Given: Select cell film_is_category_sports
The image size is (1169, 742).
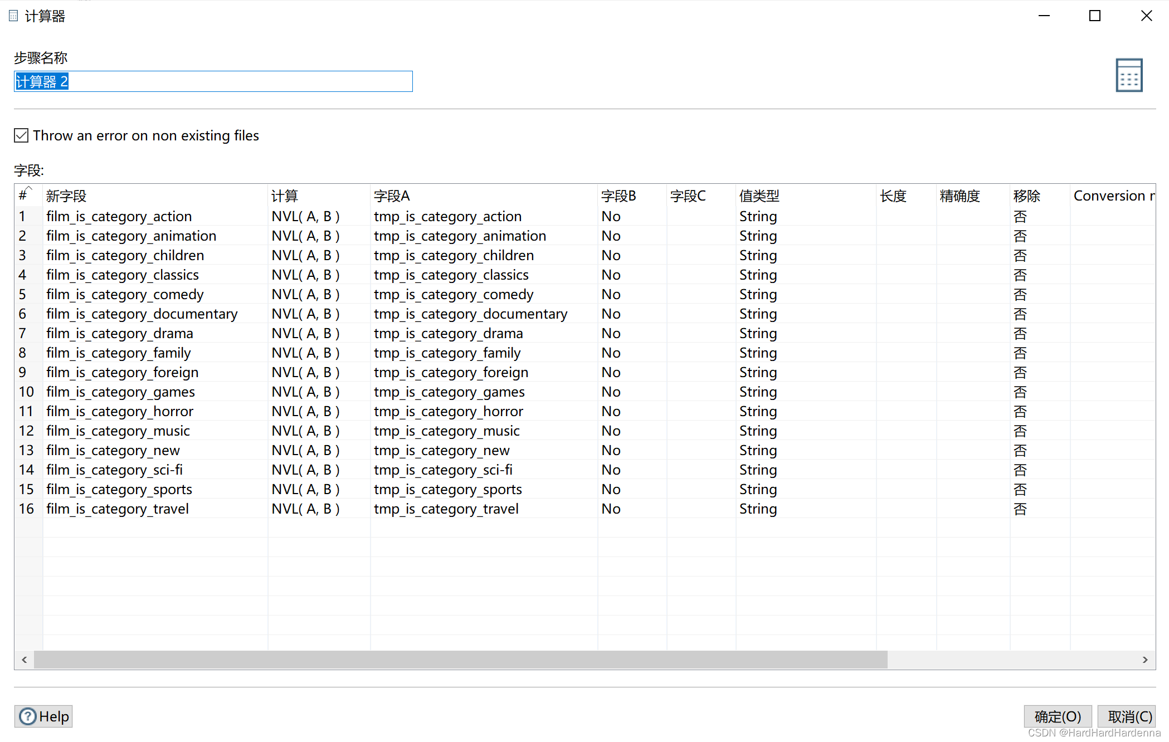Looking at the screenshot, I should (155, 489).
